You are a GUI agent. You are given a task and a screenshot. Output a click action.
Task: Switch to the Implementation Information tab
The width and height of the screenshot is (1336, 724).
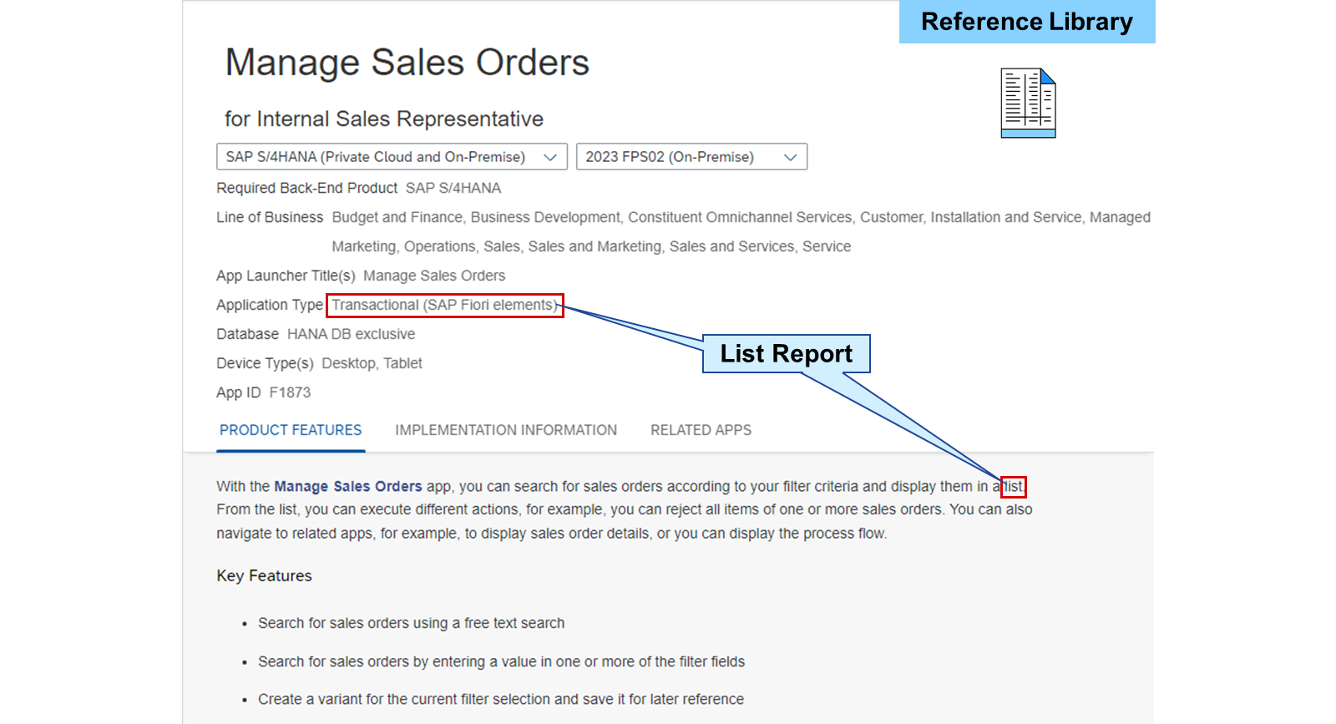[506, 430]
